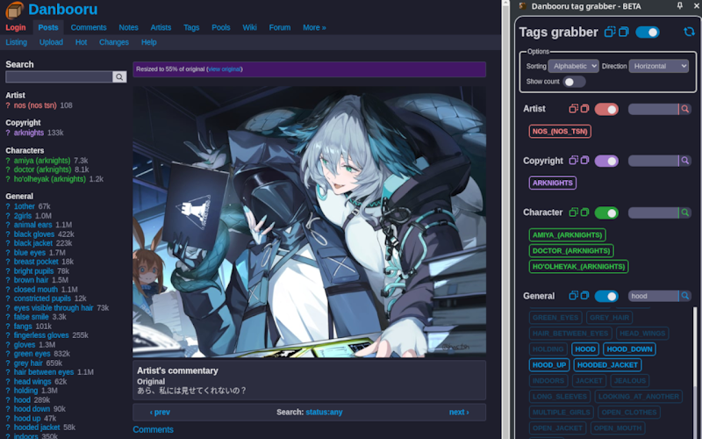
Task: Click the Copyright section search magnifier icon
Action: tap(685, 161)
